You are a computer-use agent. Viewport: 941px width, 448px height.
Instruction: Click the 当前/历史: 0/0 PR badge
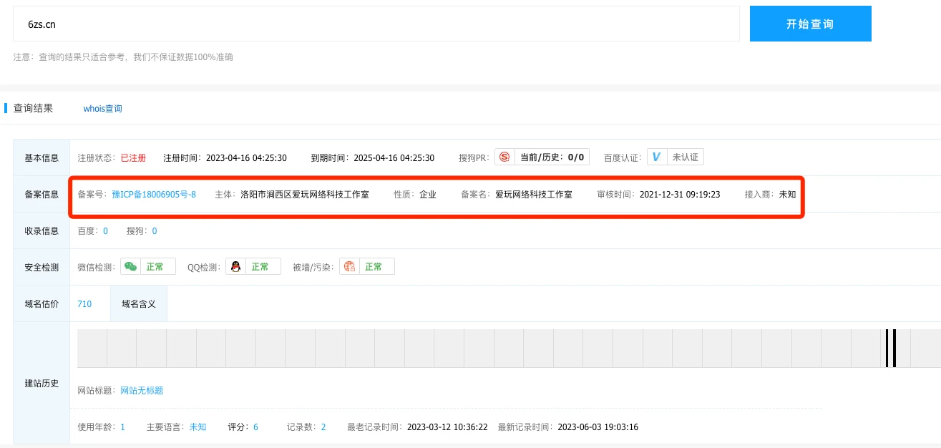point(552,157)
